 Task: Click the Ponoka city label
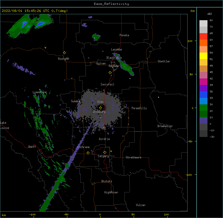124,35
